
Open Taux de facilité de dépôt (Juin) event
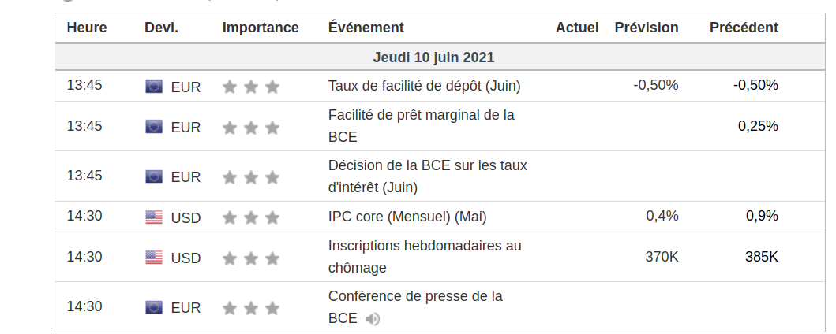[424, 85]
